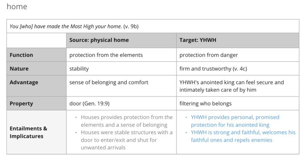The height and width of the screenshot is (162, 308).
Task: Click the "protection from the elements" cell
Action: [106, 55]
